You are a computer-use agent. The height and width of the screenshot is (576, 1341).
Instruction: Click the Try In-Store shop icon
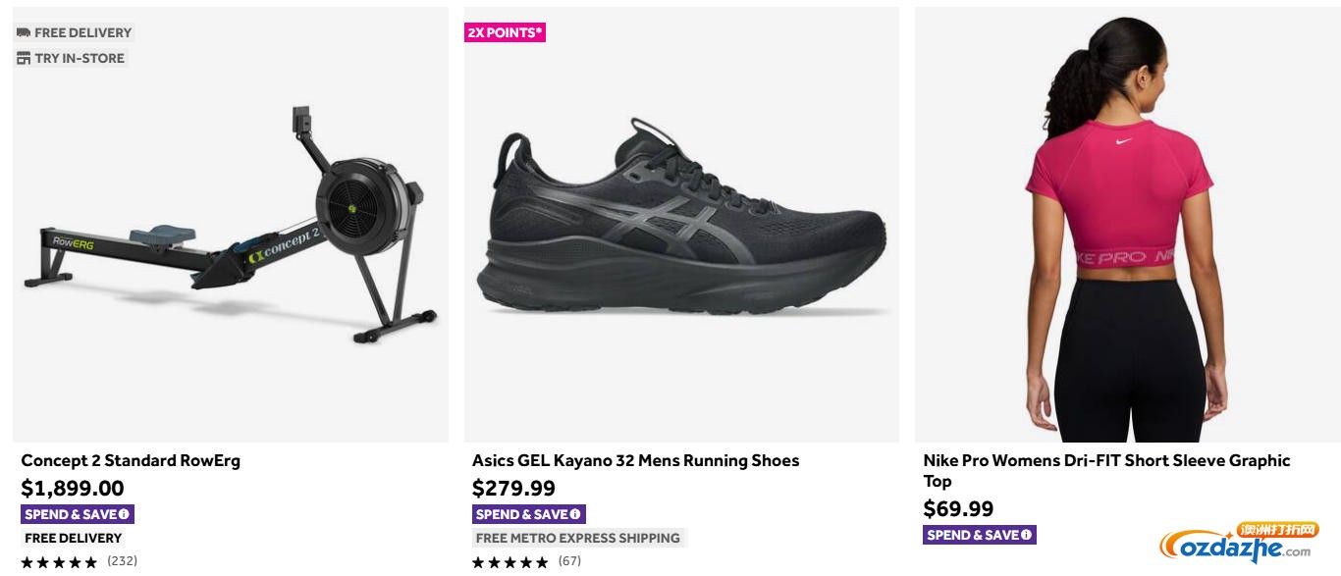[x=24, y=58]
